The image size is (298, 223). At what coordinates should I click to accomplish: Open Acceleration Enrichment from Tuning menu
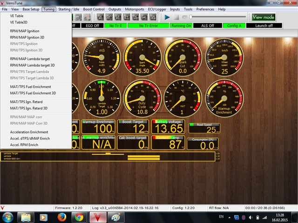[36, 132]
